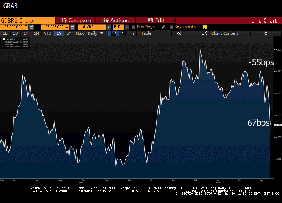Screen dimensions: 282x203
Task: Click the 95 Compare button
Action: (76, 20)
